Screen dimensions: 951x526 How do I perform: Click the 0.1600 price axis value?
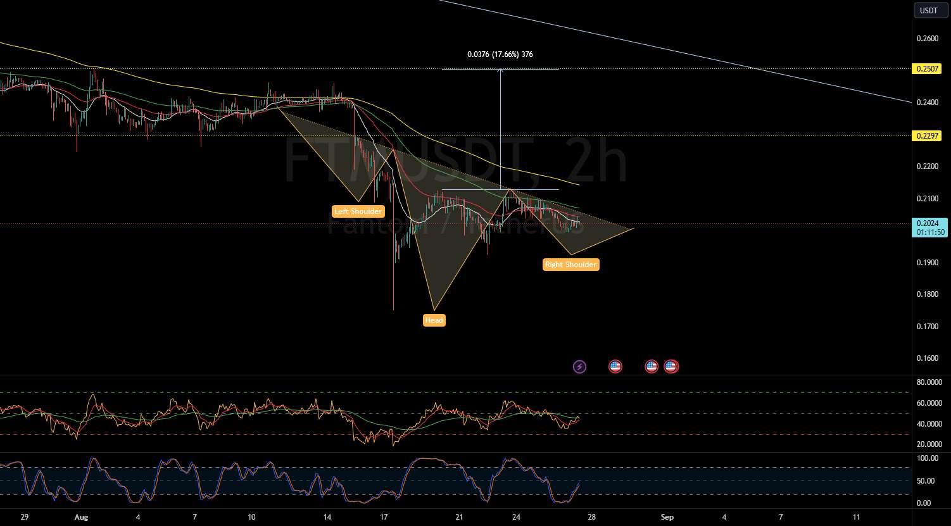pos(928,358)
